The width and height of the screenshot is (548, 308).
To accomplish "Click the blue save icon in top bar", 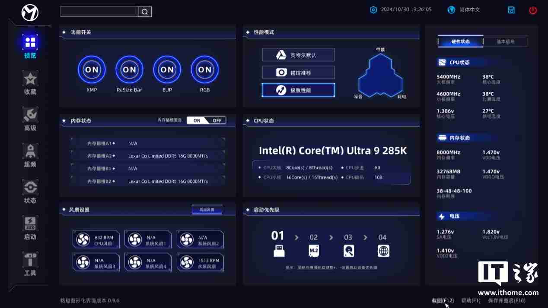I will [512, 9].
